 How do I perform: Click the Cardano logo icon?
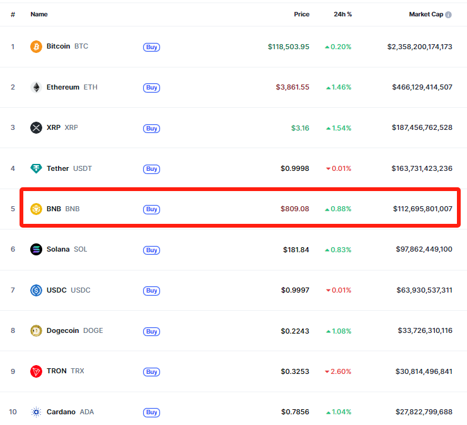(36, 412)
